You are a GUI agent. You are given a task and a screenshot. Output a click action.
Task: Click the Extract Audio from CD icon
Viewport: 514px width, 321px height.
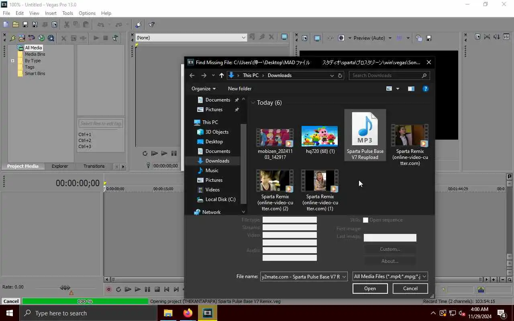[41, 38]
